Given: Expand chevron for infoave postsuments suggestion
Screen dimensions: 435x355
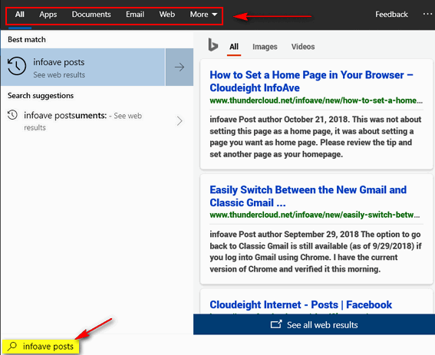Looking at the screenshot, I should pos(180,121).
